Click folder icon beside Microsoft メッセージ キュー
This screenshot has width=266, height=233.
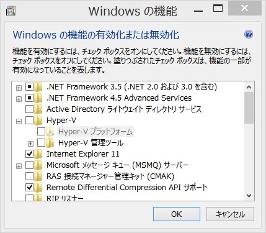point(38,165)
